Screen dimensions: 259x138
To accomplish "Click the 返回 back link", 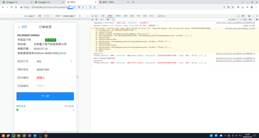I will pyautogui.click(x=22, y=27).
